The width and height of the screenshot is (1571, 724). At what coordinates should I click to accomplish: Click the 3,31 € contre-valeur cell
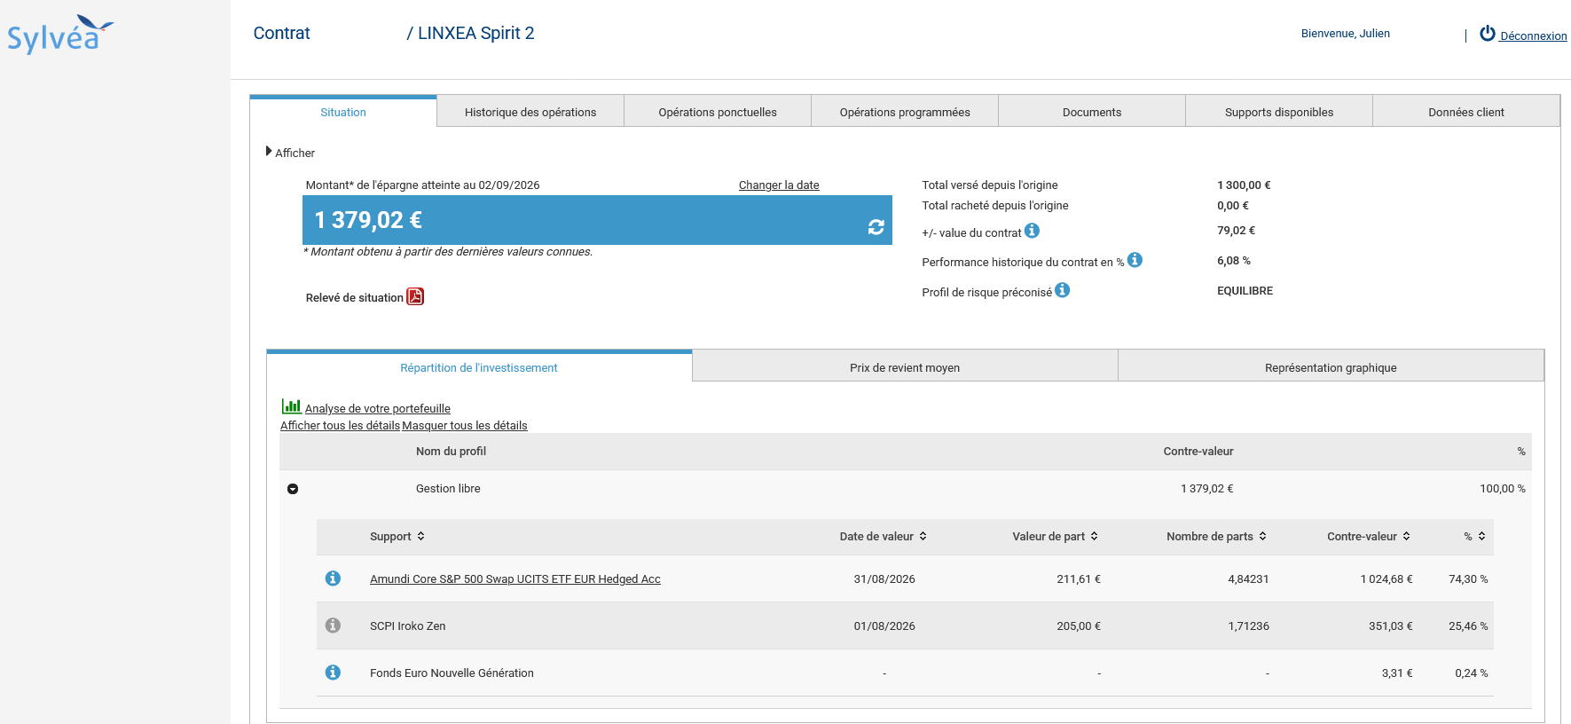coord(1397,673)
